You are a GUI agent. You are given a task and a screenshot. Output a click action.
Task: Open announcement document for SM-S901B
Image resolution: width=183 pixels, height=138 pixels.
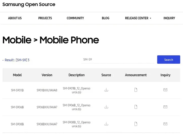(136, 90)
